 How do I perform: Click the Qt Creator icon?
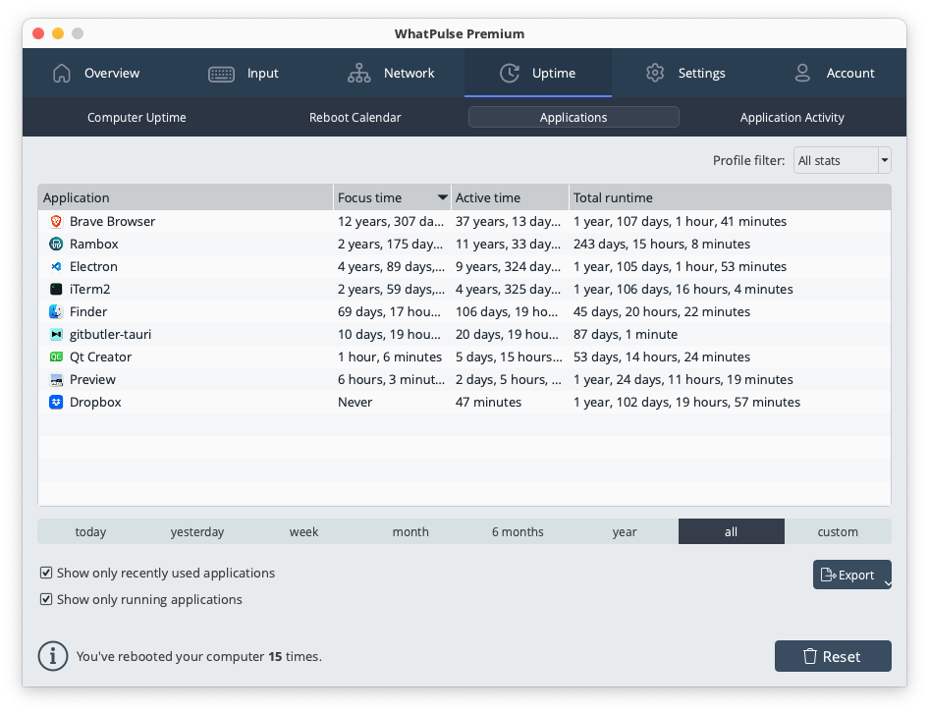coord(55,356)
